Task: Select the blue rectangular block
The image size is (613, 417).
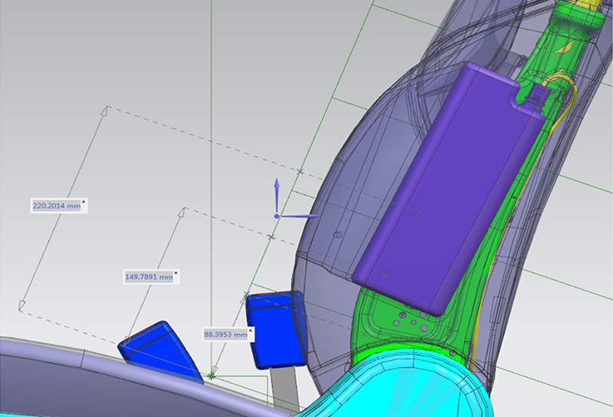Action: [275, 330]
